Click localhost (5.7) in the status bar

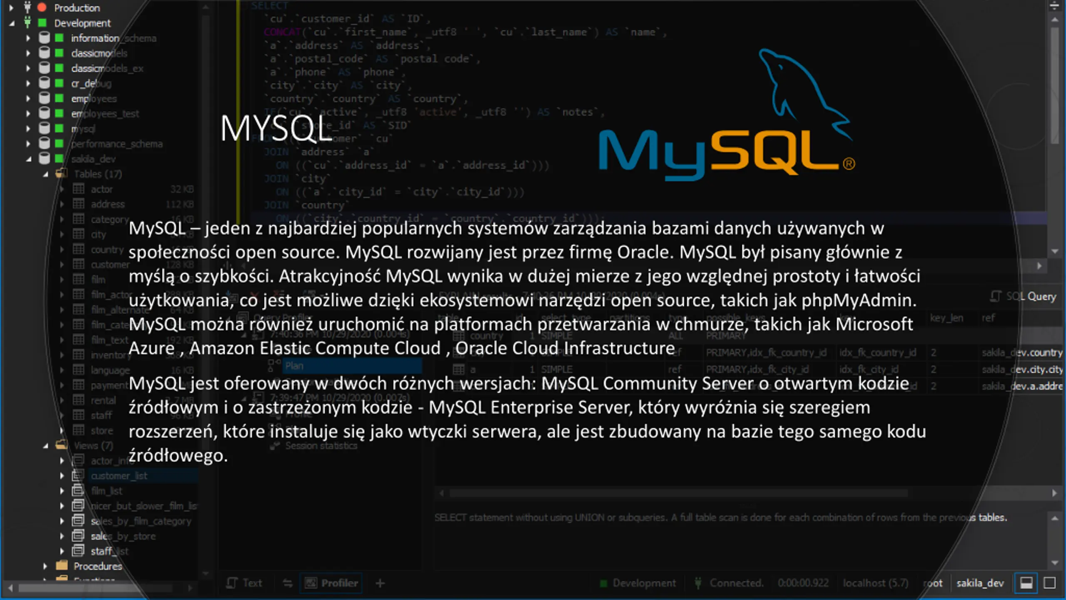(876, 583)
